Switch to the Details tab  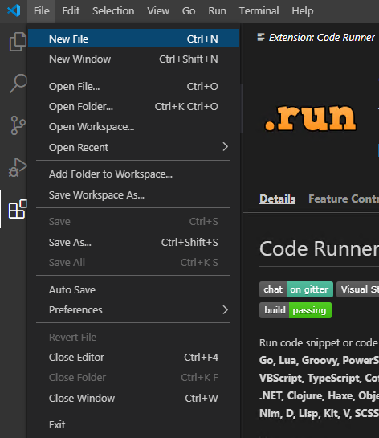pyautogui.click(x=277, y=199)
